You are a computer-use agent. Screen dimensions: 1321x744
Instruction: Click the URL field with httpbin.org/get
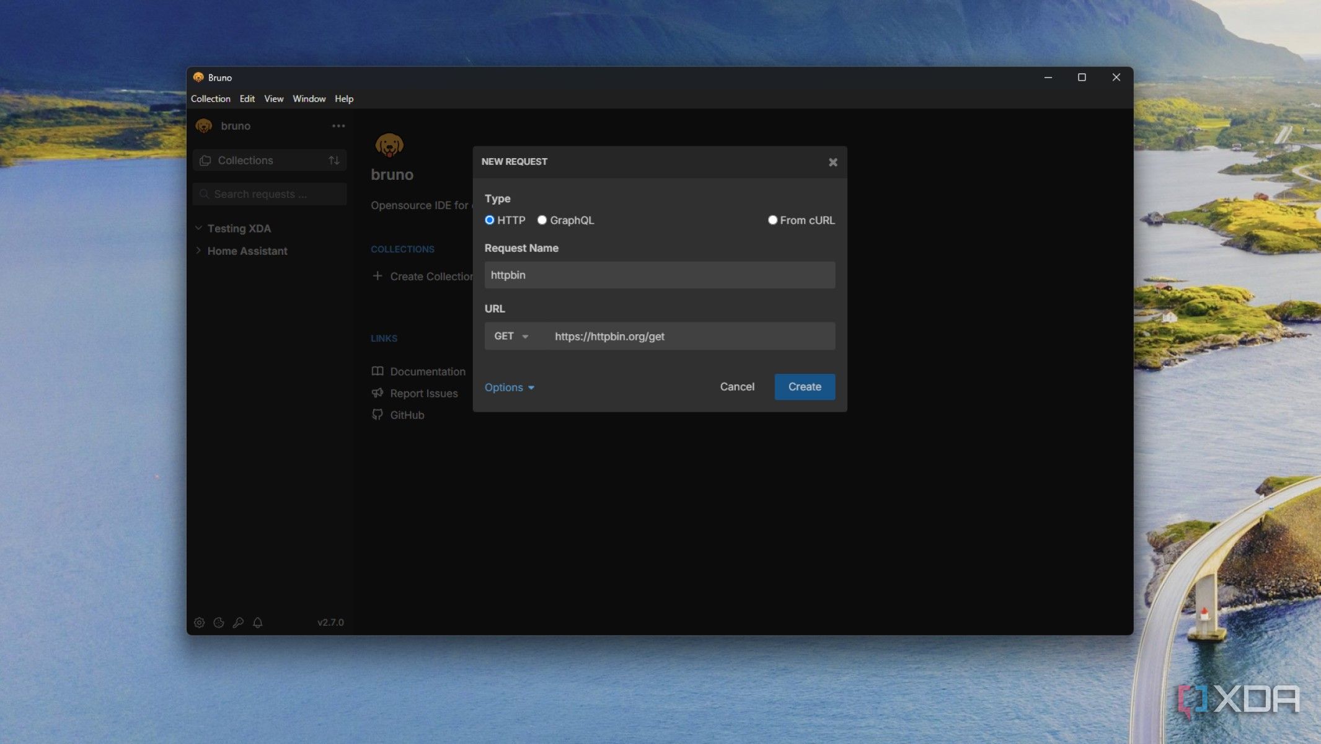click(690, 336)
